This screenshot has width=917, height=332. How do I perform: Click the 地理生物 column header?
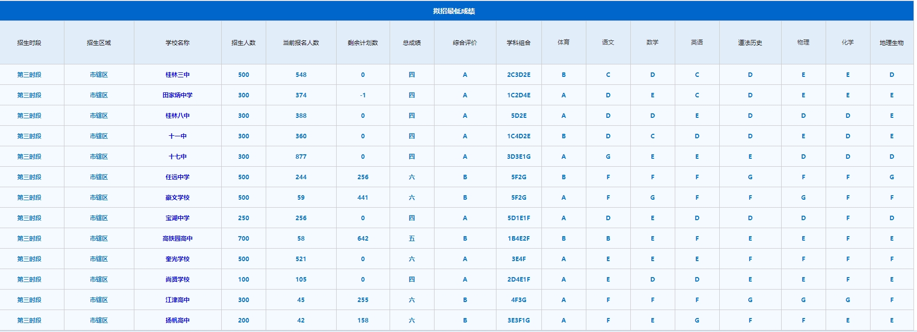(892, 43)
